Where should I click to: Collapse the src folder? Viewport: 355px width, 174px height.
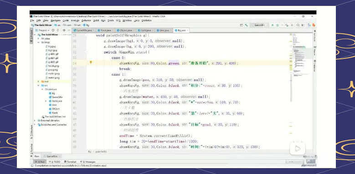coord(38,86)
